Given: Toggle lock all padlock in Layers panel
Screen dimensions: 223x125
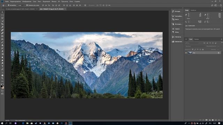Looking at the screenshot, I should pyautogui.click(x=203, y=49).
